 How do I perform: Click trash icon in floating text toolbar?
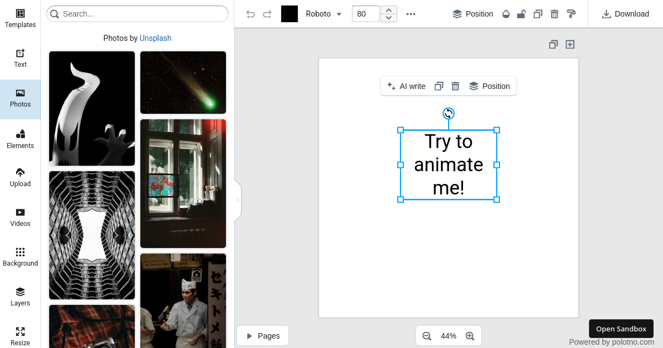(x=455, y=86)
